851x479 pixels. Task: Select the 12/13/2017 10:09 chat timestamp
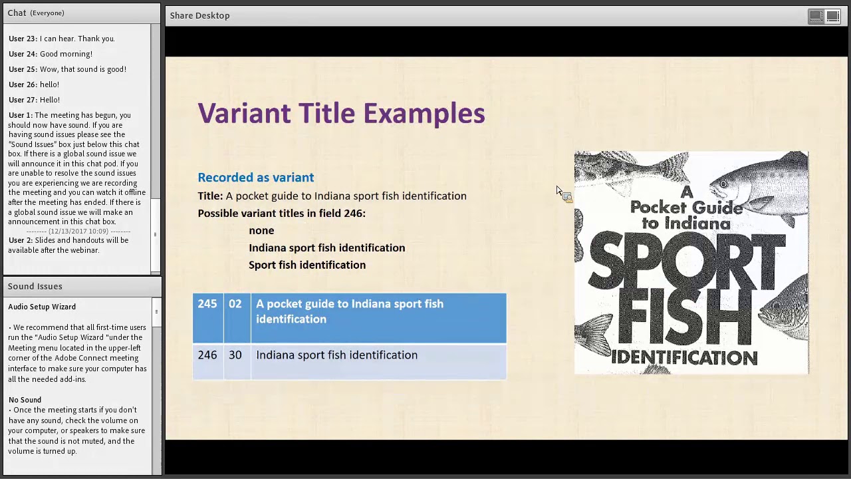[78, 231]
